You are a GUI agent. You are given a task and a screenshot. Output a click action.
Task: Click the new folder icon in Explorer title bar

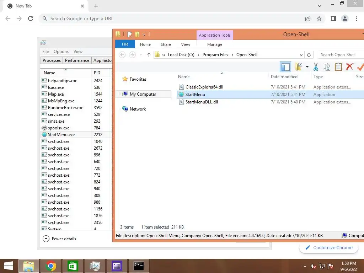click(x=137, y=34)
